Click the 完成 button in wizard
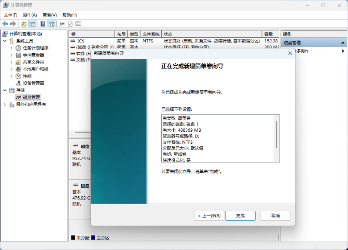This screenshot has width=348, height=250. 240,216
